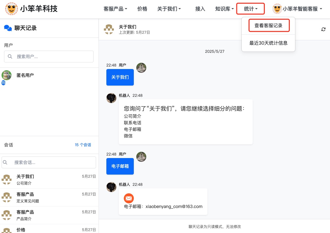Go to the 接入 page
330x233 pixels.
pos(200,9)
